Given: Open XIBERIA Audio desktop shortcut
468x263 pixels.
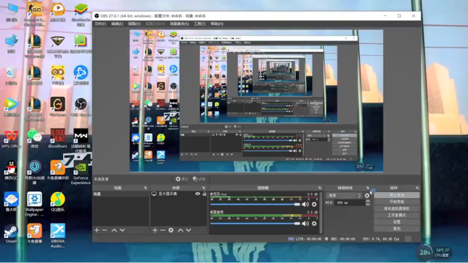Looking at the screenshot, I should 57,236.
